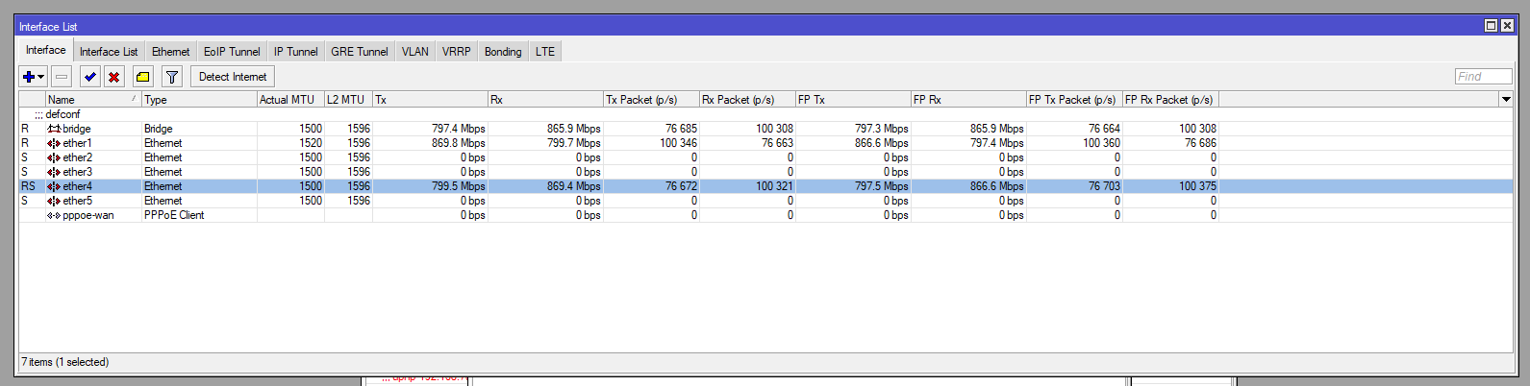1530x386 pixels.
Task: Sort by the Actual MTU column header
Action: coord(290,99)
